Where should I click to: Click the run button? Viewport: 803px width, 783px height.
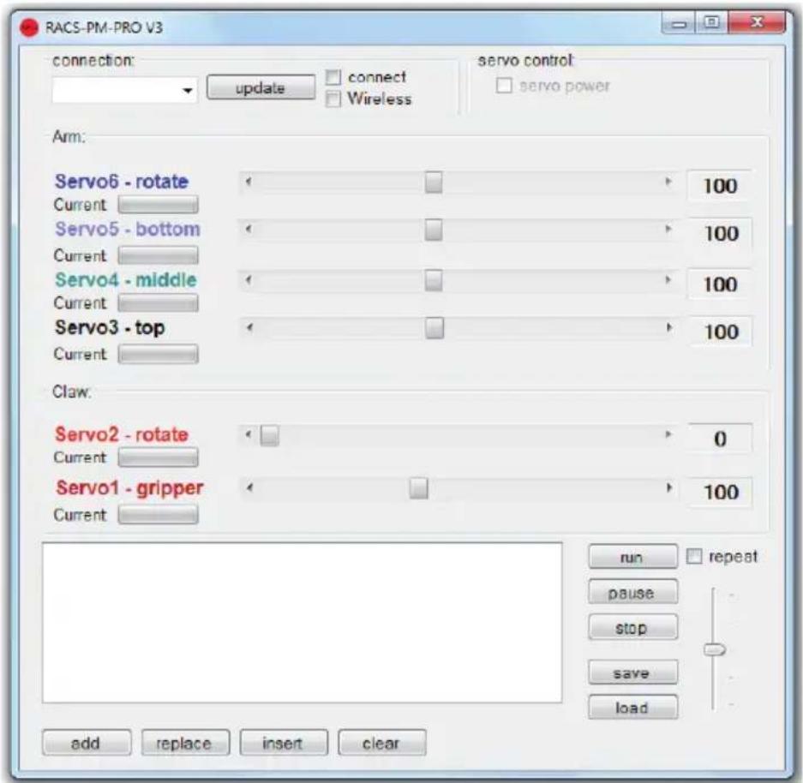click(x=633, y=557)
